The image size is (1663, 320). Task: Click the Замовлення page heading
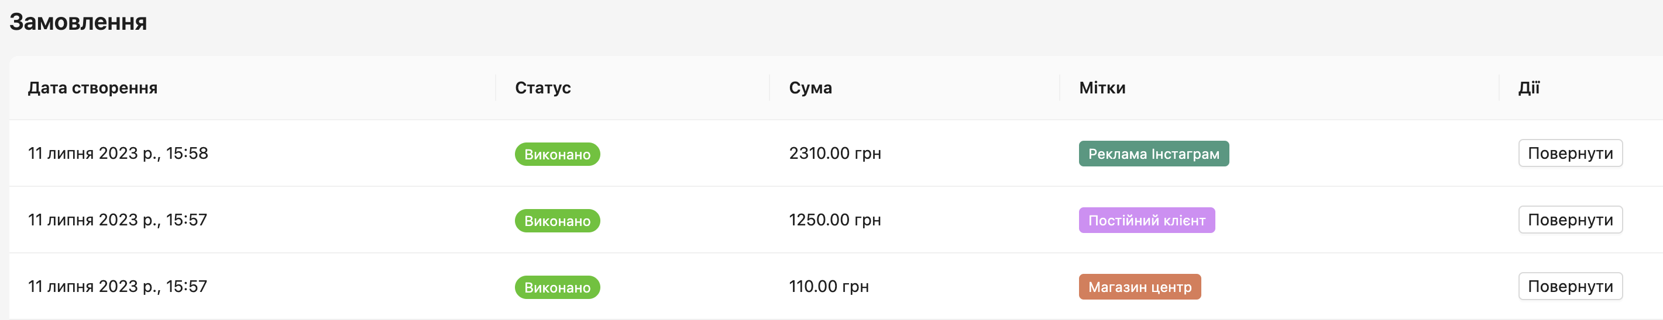[78, 22]
